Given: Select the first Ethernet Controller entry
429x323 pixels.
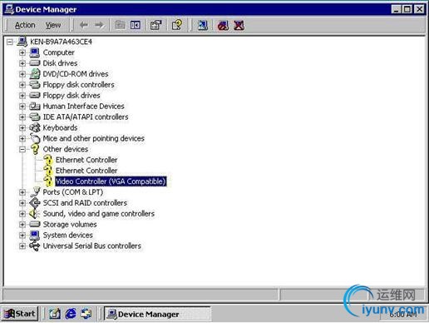Looking at the screenshot, I should point(86,160).
